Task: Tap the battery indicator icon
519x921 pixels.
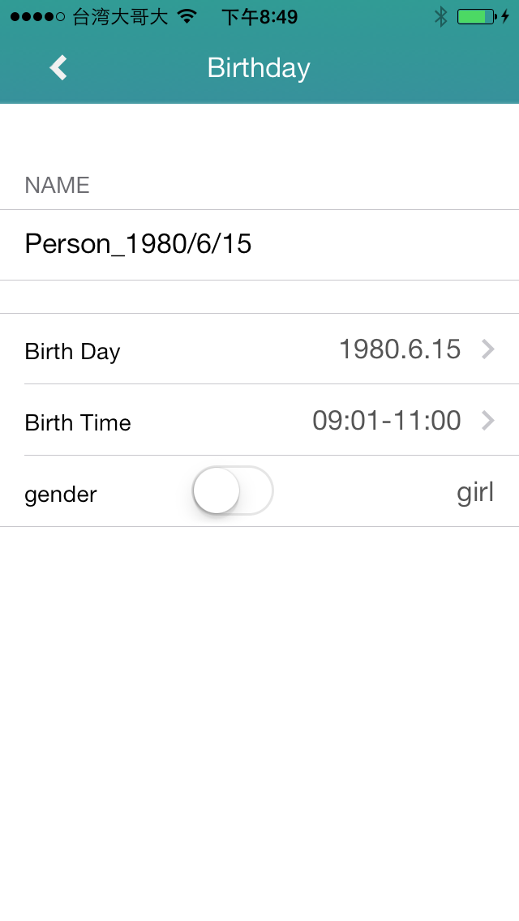Action: [475, 16]
